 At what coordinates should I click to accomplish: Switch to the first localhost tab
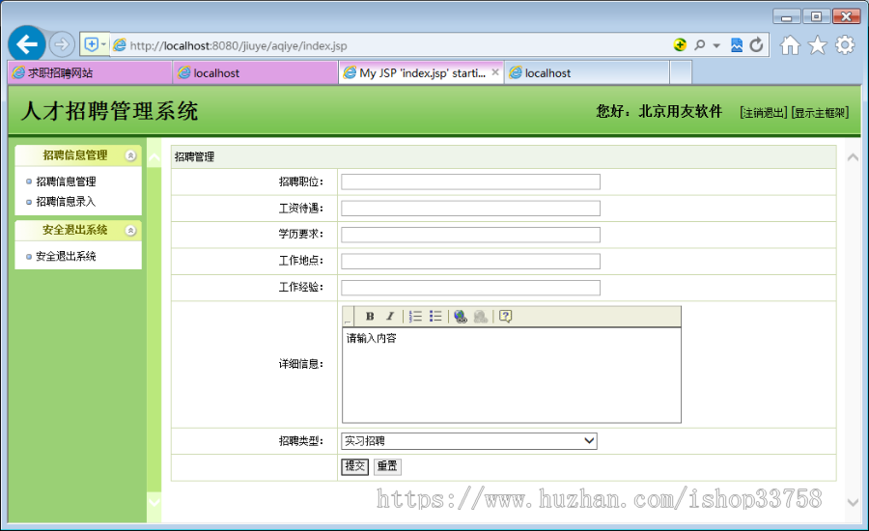tap(256, 72)
